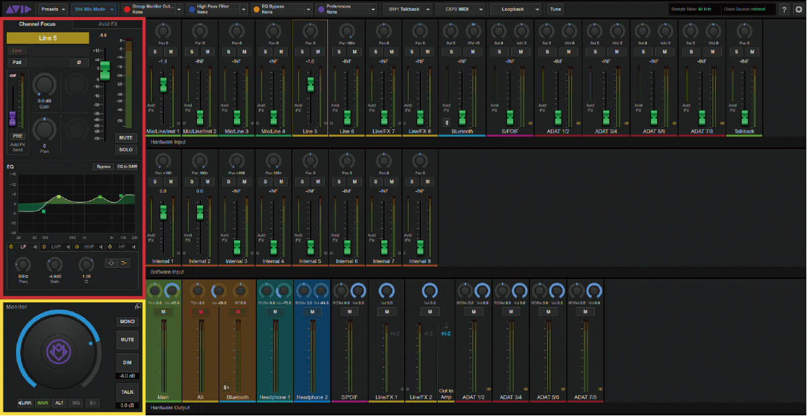Image resolution: width=807 pixels, height=416 pixels.
Task: Click the EQ to DAW button
Action: point(126,166)
